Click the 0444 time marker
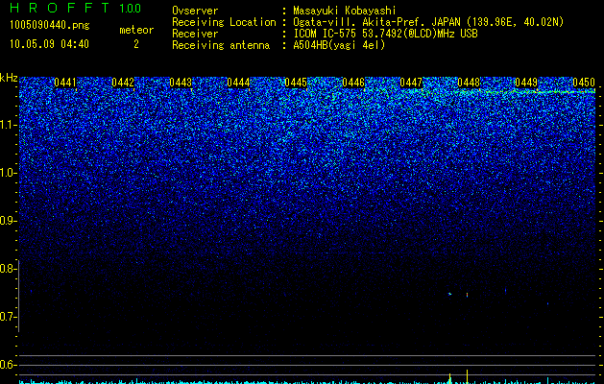Image resolution: width=604 pixels, height=384 pixels. (x=238, y=83)
